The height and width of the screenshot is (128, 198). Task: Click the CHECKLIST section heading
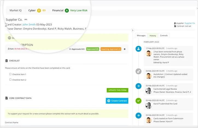(x=14, y=61)
